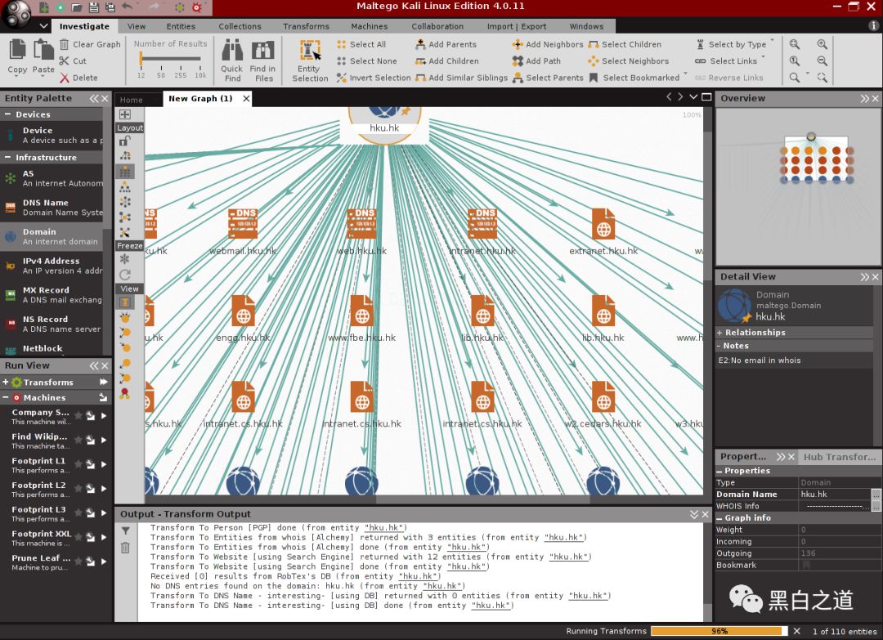Click the Cut scissors button
Viewport: 883px width, 640px height.
pyautogui.click(x=74, y=60)
